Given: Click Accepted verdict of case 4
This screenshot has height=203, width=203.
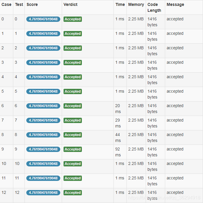Looking at the screenshot, I should pyautogui.click(x=73, y=77).
